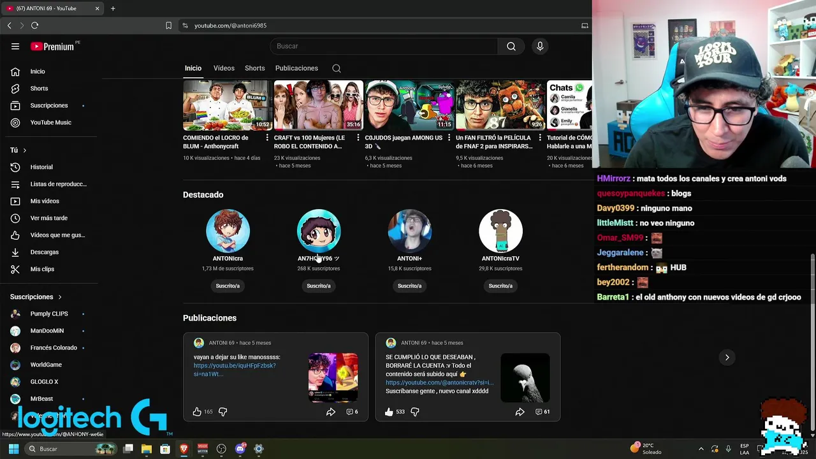Screen dimensions: 816x459
Task: Open Microsoft Store from the taskbar
Action: pyautogui.click(x=165, y=449)
